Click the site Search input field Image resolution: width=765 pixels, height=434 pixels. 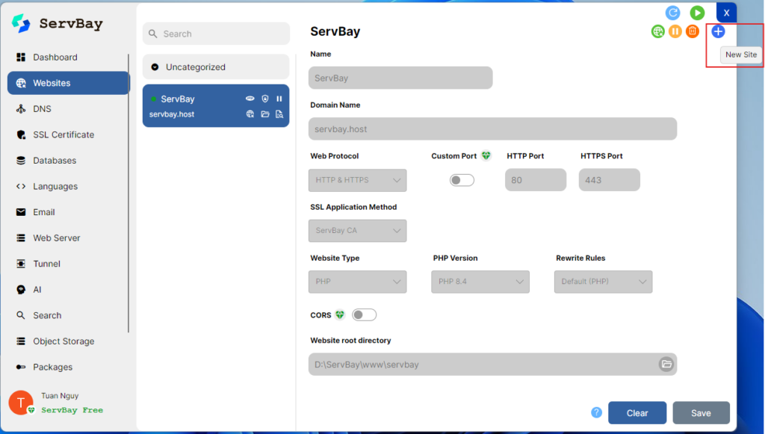[x=216, y=34]
